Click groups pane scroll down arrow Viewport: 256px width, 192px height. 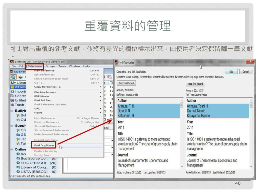tap(59, 172)
